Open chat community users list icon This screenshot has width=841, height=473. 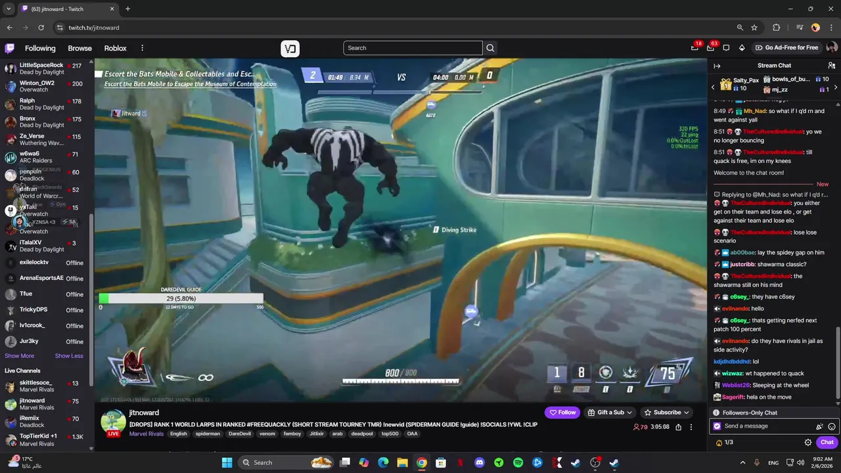[831, 66]
